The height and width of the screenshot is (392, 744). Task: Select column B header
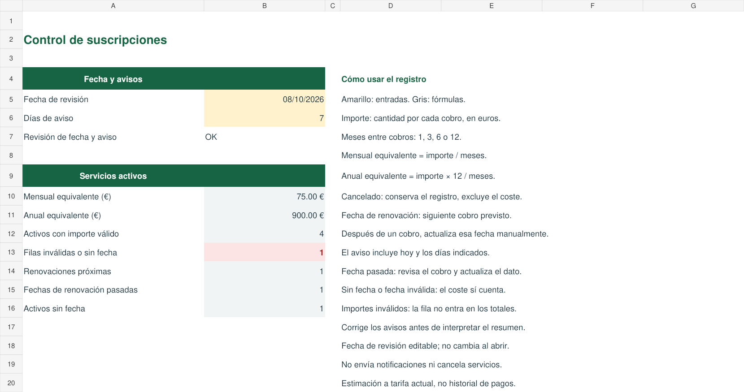[264, 6]
